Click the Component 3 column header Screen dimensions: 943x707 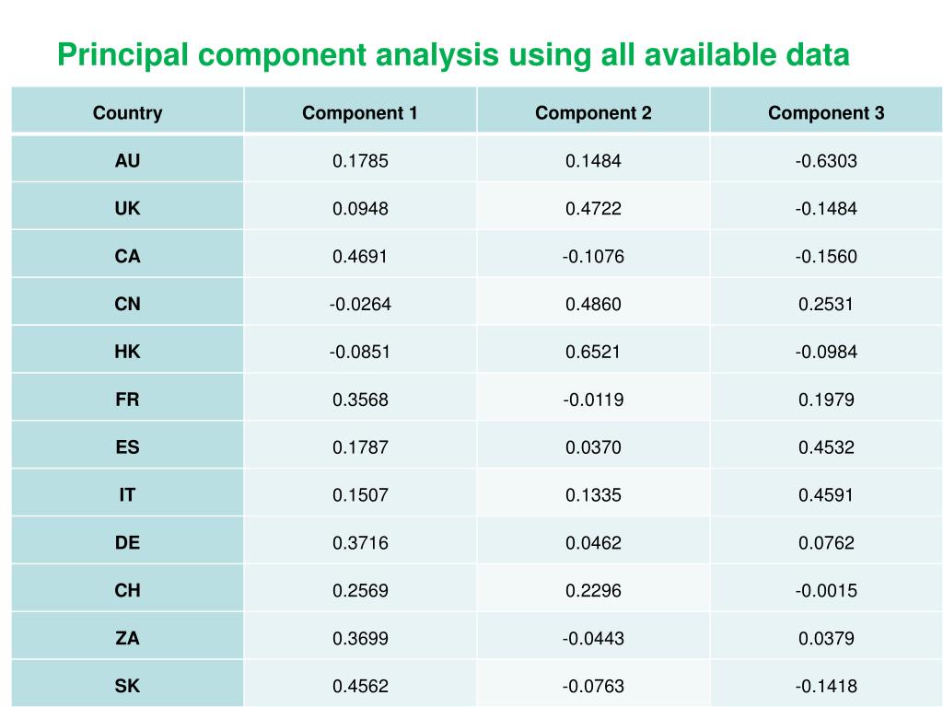coord(826,113)
